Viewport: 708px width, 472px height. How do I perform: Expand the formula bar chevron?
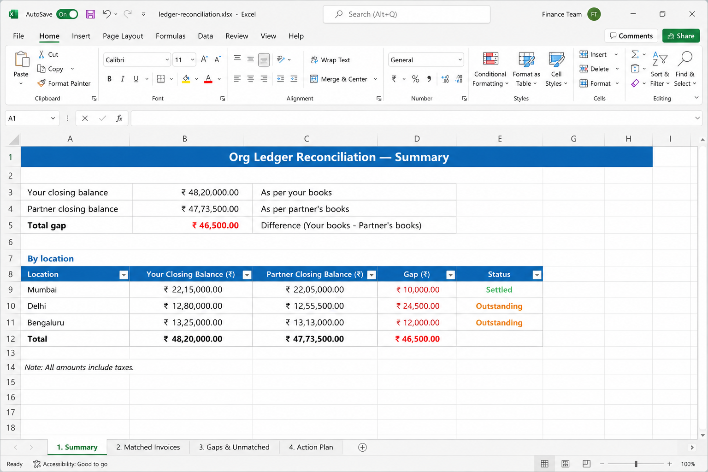coord(697,118)
